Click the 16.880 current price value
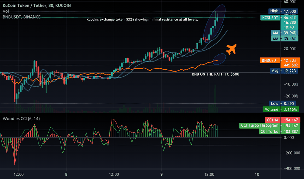Image resolution: width=304 pixels, height=179 pixels. tap(290, 22)
